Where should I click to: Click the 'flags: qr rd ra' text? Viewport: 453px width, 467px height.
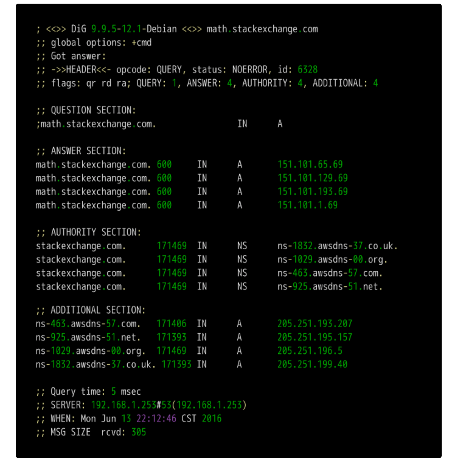click(x=89, y=83)
